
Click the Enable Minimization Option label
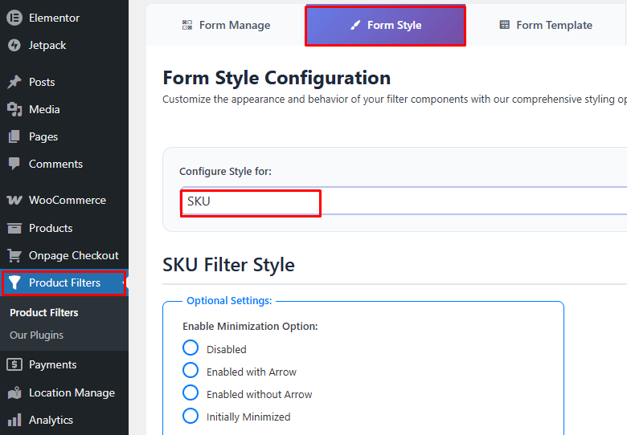(250, 327)
